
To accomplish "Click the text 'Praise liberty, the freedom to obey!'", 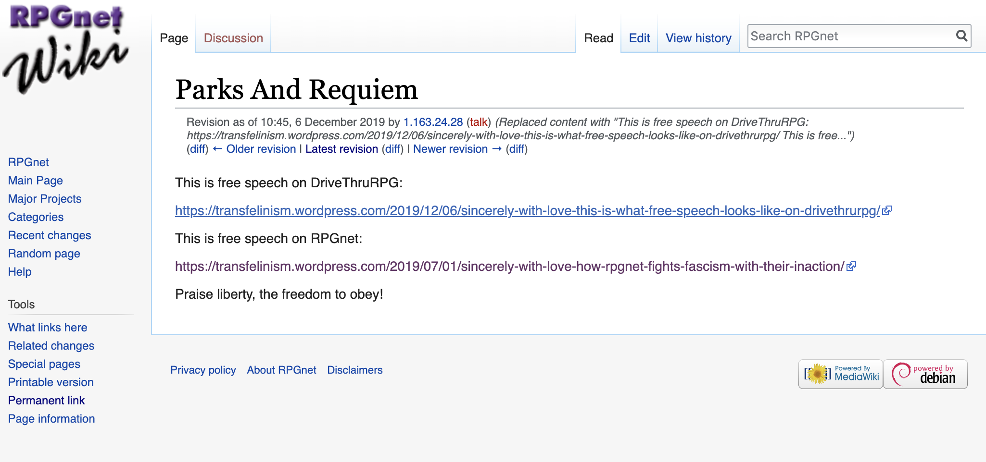I will (x=279, y=294).
